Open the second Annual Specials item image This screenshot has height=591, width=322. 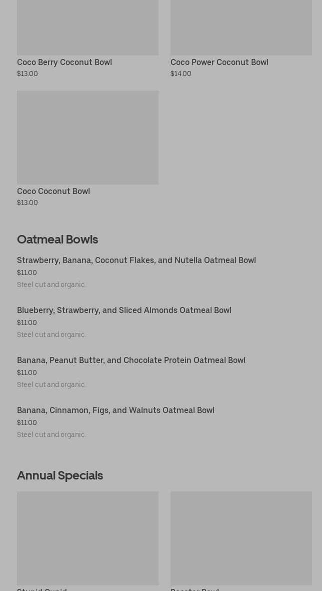tap(241, 538)
